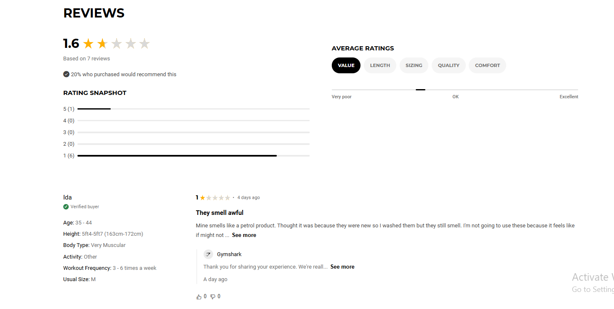Filter reviews by 1 star rating bar
This screenshot has height=309, width=614.
click(x=186, y=156)
